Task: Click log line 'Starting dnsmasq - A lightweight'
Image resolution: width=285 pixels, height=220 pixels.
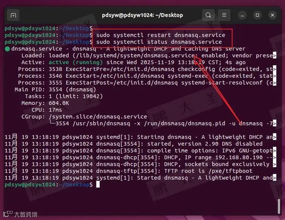Action: coord(140,137)
